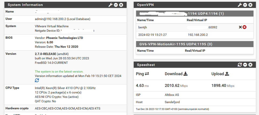Select client name bentjh

(142, 27)
